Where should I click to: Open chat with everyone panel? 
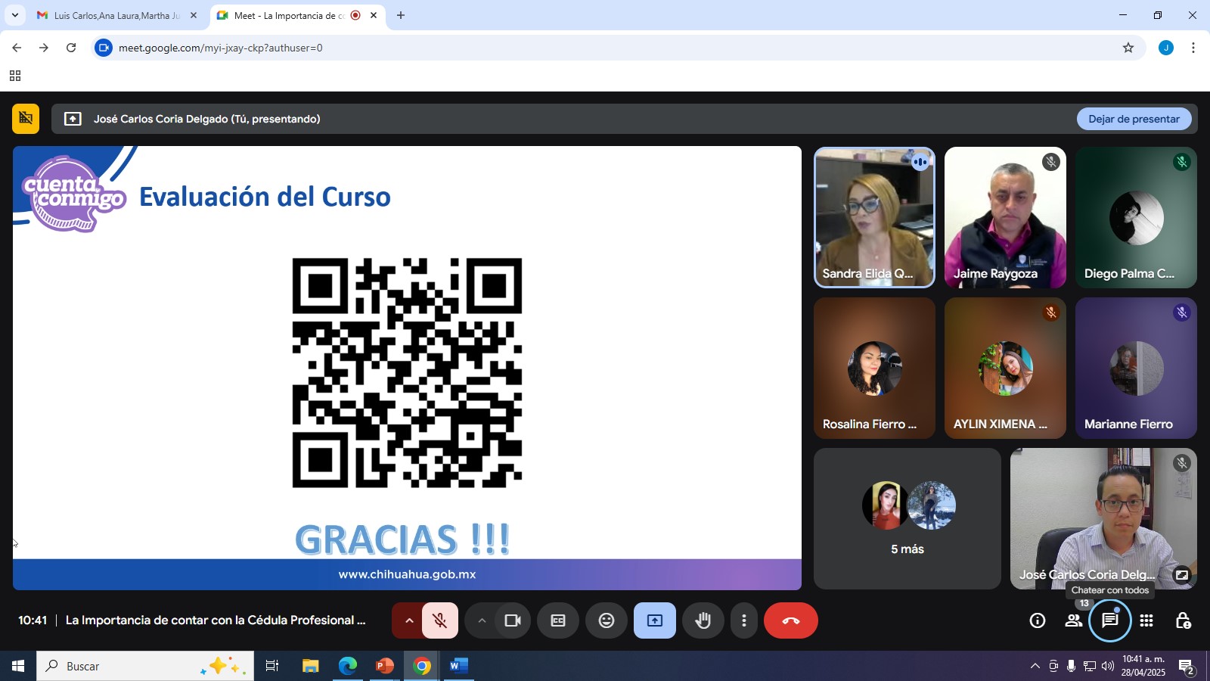point(1110,620)
